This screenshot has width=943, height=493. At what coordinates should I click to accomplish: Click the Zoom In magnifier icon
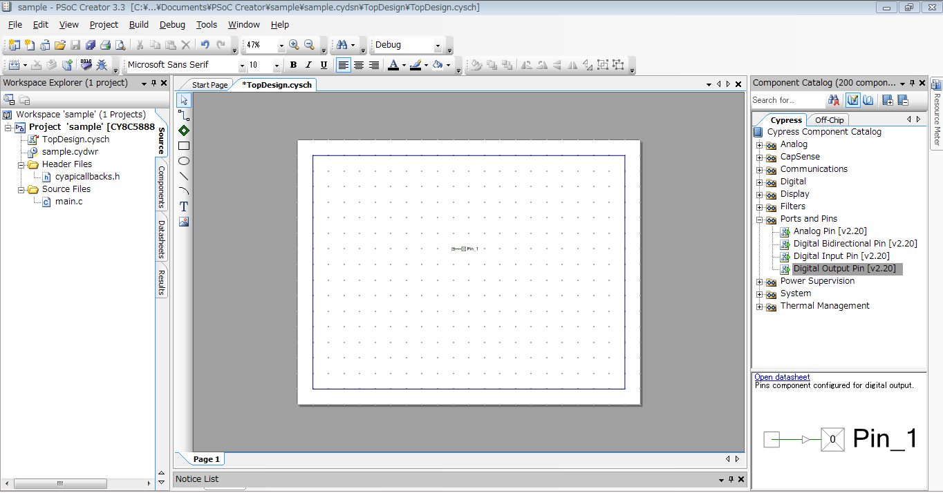[x=294, y=45]
